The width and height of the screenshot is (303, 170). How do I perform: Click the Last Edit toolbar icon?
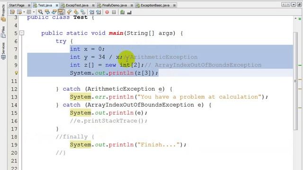click(12, 12)
